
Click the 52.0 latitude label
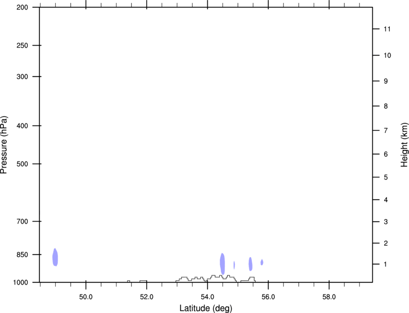pyautogui.click(x=147, y=297)
